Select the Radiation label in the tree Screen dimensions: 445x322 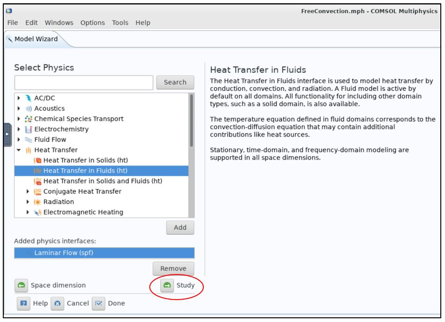click(x=58, y=202)
